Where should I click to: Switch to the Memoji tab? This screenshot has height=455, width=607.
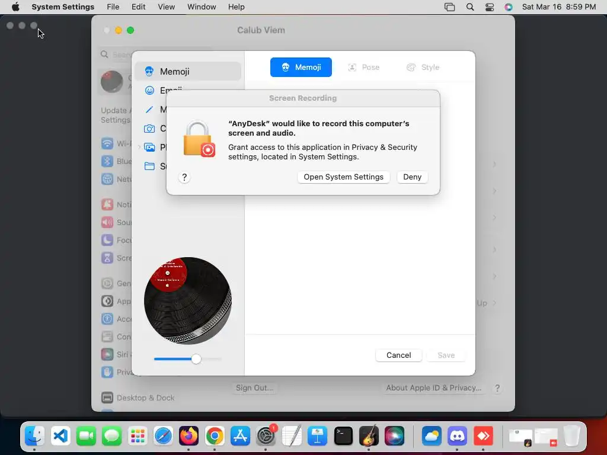click(x=301, y=68)
